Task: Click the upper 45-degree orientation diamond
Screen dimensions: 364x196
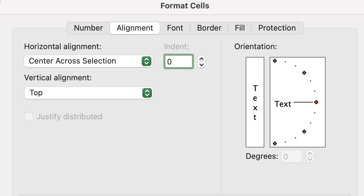Action: (x=304, y=73)
